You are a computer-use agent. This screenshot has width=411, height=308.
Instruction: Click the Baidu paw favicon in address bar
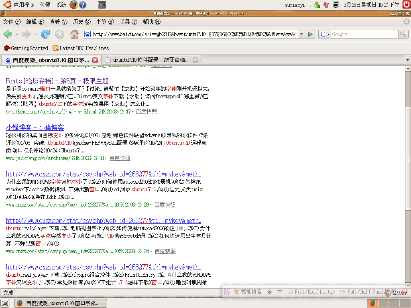pyautogui.click(x=87, y=34)
